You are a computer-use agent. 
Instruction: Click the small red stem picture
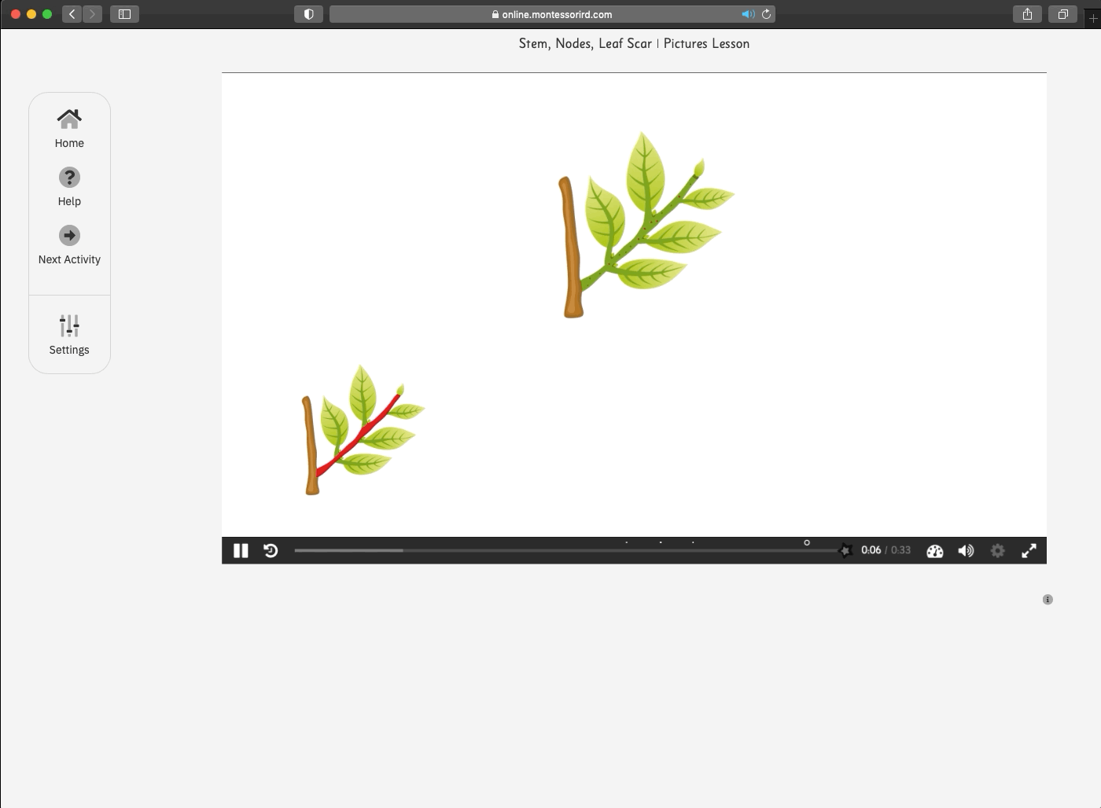[x=363, y=430]
